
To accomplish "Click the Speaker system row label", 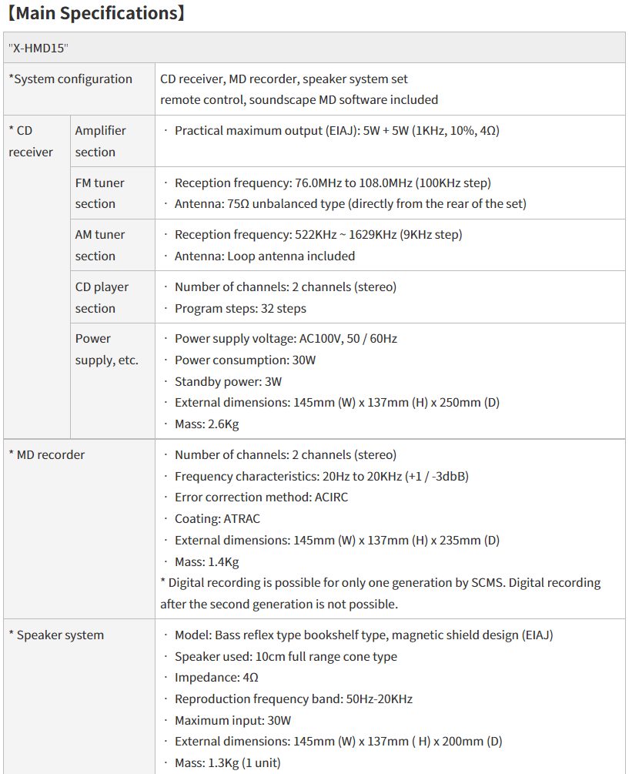I will [x=56, y=635].
